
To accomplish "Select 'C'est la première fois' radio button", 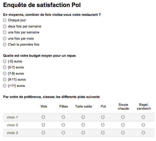I will pos(5,45).
